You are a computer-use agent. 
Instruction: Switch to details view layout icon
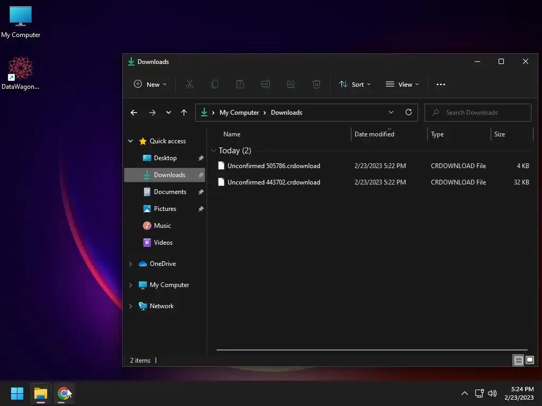click(x=518, y=361)
